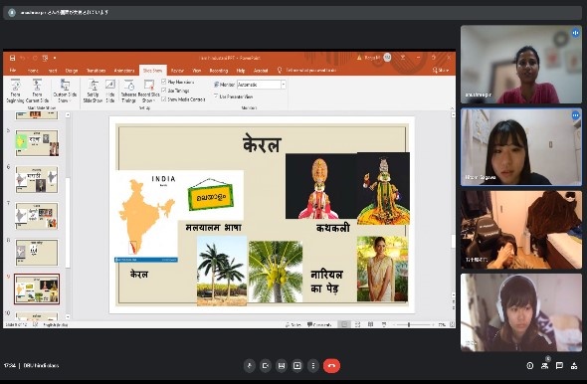Expand the Custom Slide Show dropdown
Viewport: 587px width, 384px height.
[65, 91]
